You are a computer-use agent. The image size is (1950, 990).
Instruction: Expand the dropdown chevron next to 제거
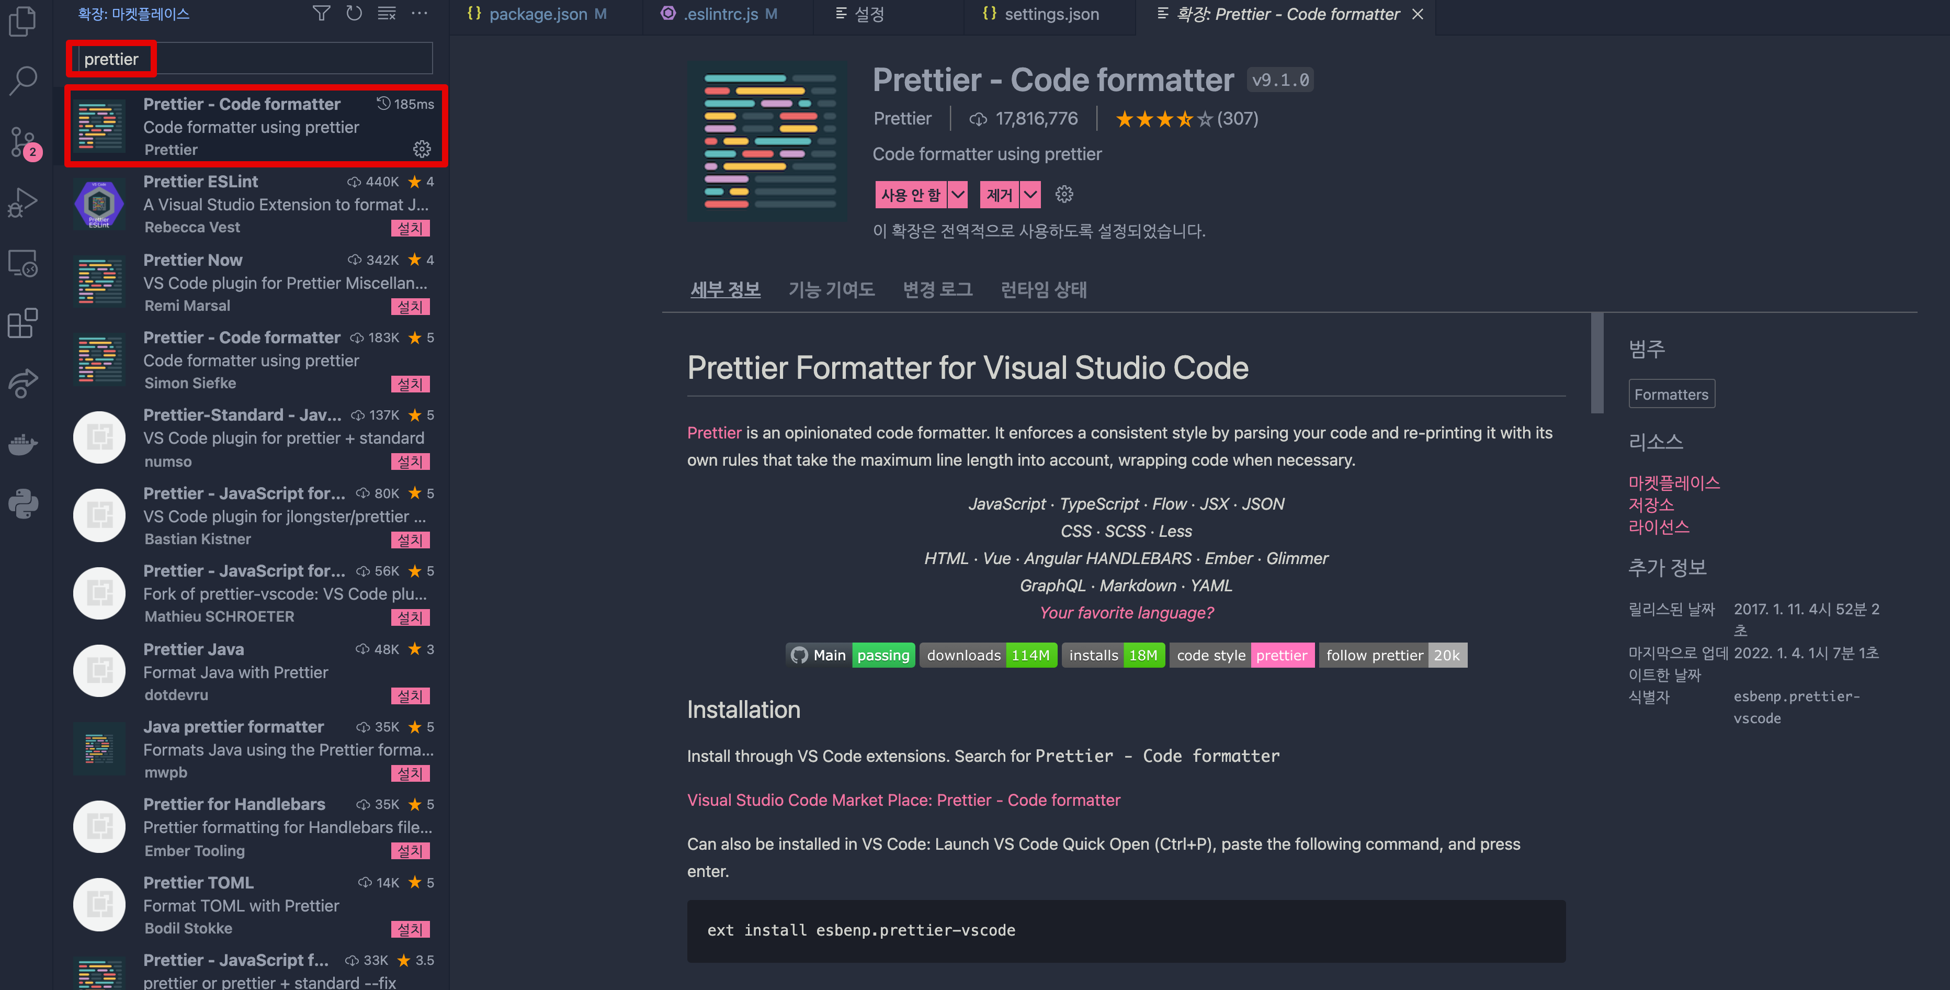[x=1031, y=194]
